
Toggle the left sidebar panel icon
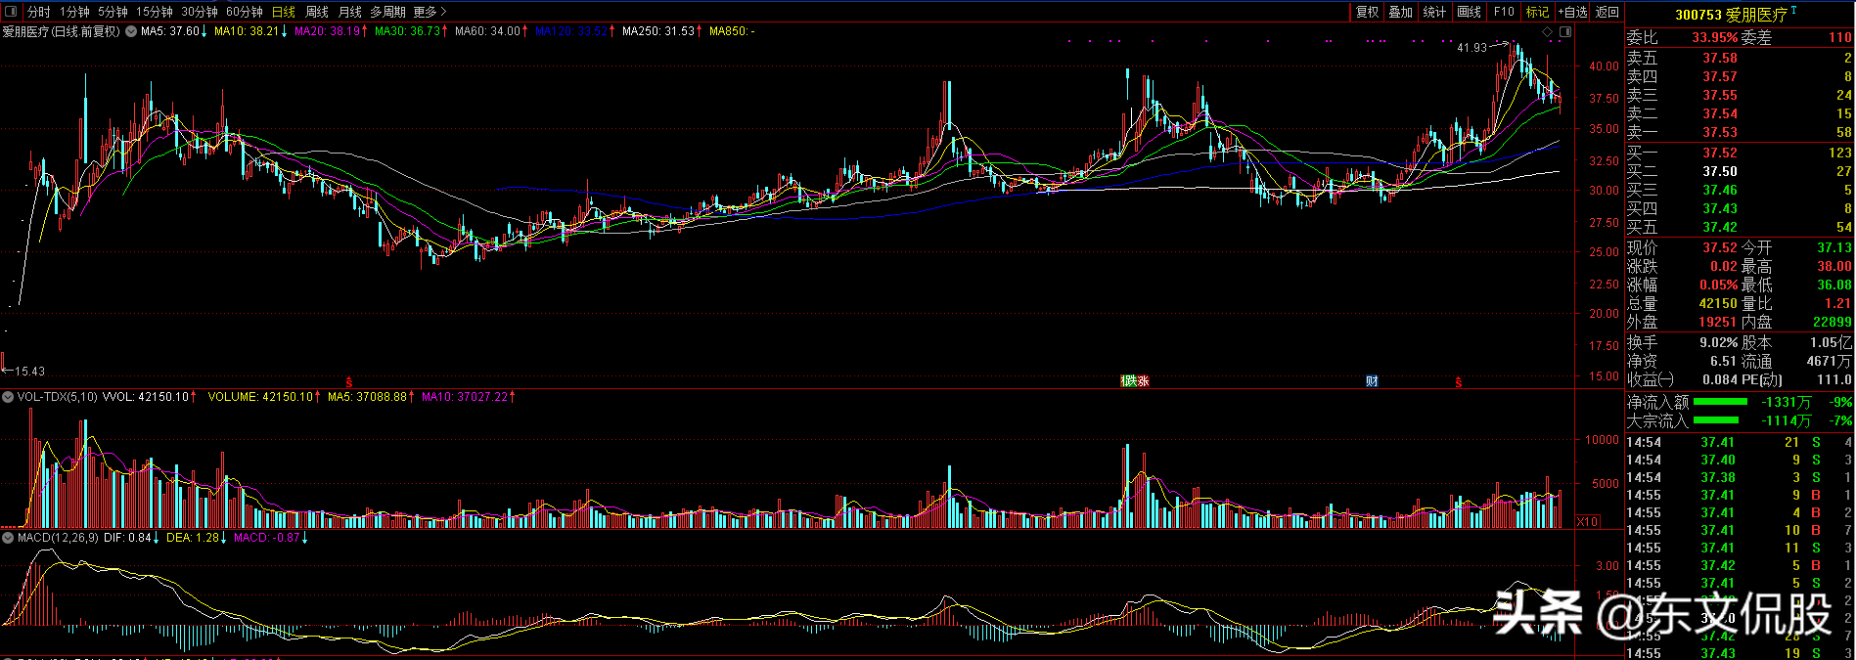point(11,12)
